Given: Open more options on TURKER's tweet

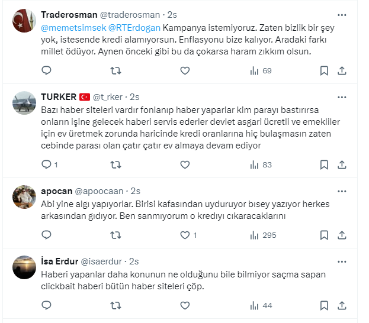Looking at the screenshot, I should coord(342,98).
